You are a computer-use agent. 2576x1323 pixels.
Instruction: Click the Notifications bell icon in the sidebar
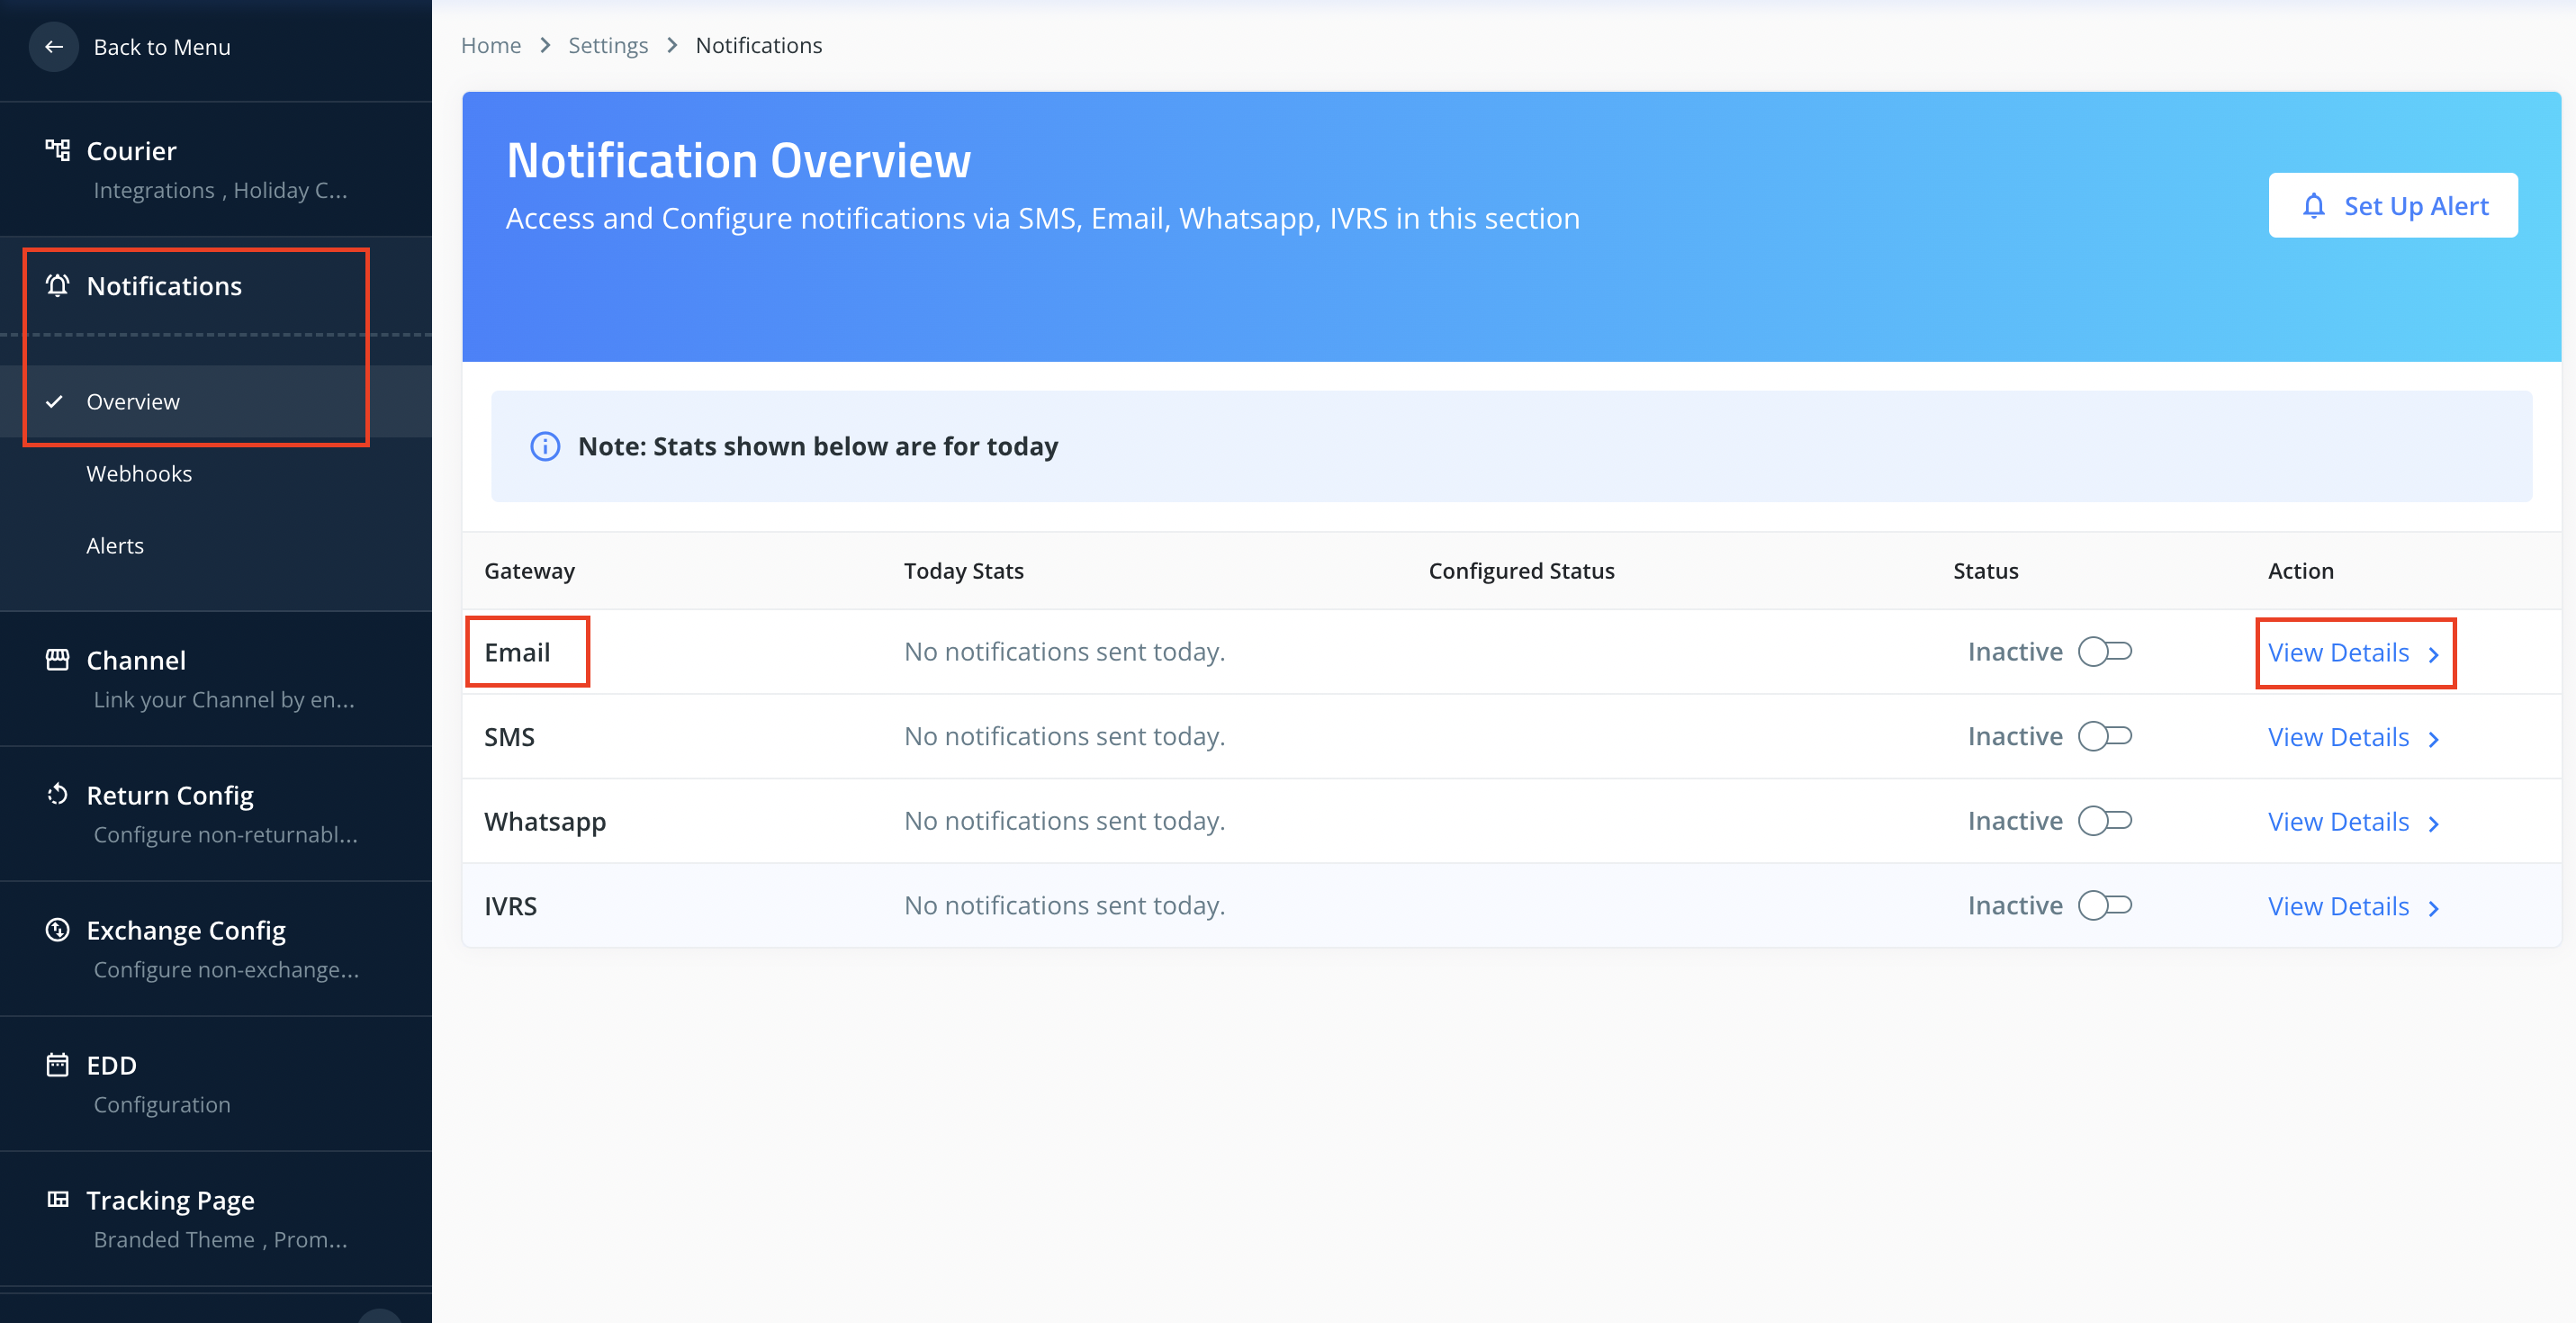[57, 286]
